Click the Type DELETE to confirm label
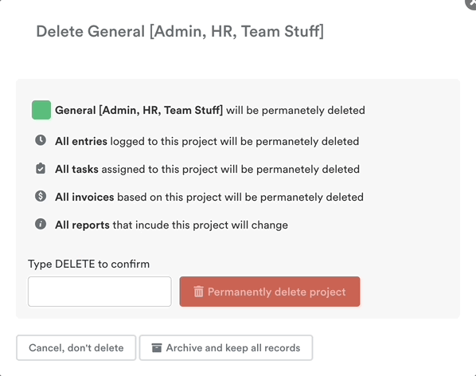Screen dimensions: 476x376 click(x=88, y=264)
